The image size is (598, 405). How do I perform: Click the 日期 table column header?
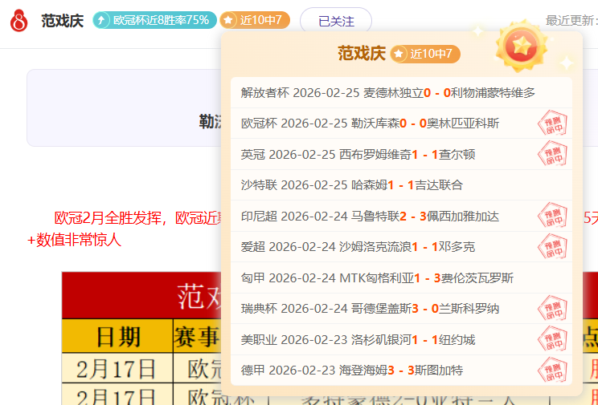117,336
